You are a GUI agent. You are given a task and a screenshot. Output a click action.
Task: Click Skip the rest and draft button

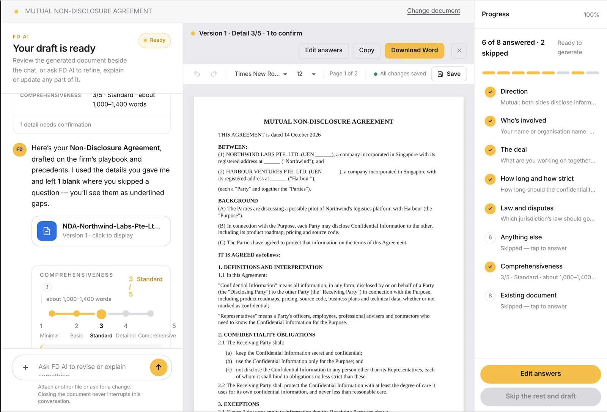coord(541,397)
